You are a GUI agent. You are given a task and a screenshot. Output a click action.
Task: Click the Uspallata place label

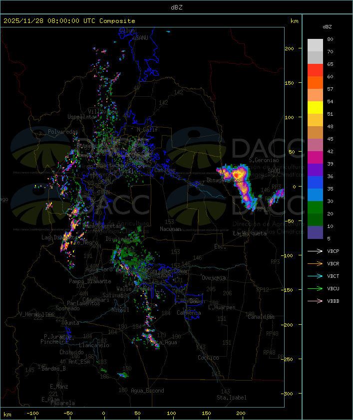pyautogui.click(x=81, y=117)
